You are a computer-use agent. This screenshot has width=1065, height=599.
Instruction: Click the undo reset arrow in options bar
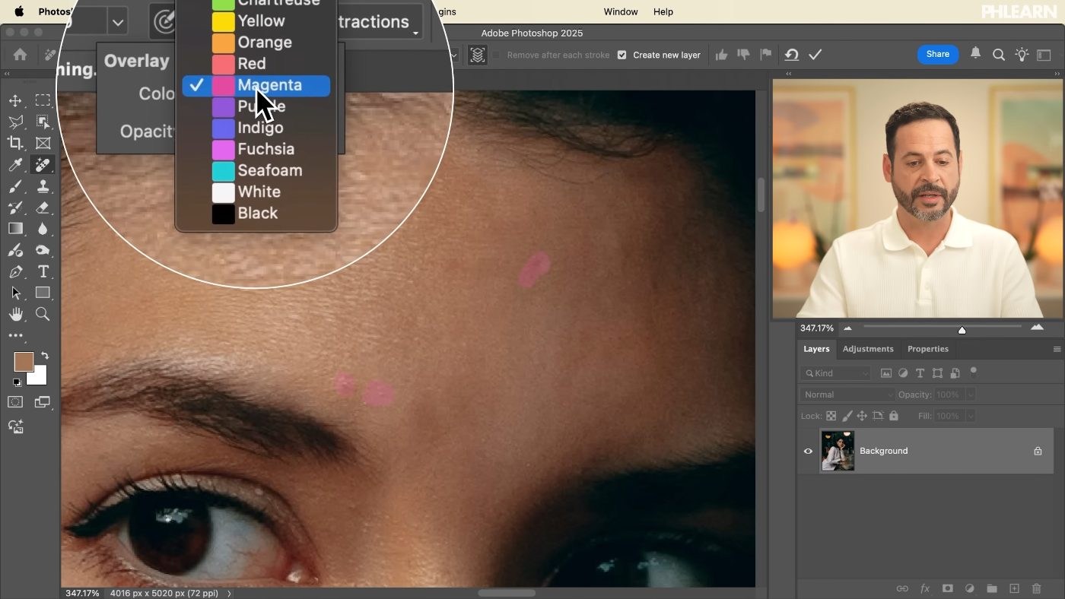coord(791,55)
